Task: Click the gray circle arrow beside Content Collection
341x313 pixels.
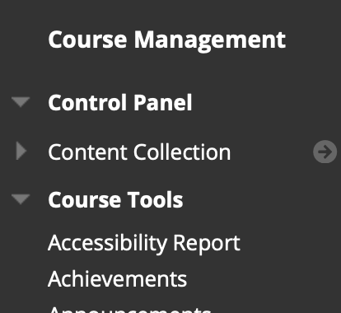Action: [325, 152]
